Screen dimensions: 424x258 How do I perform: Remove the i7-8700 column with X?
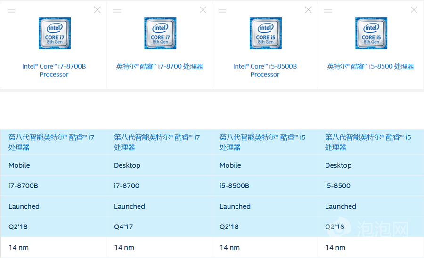(203, 10)
